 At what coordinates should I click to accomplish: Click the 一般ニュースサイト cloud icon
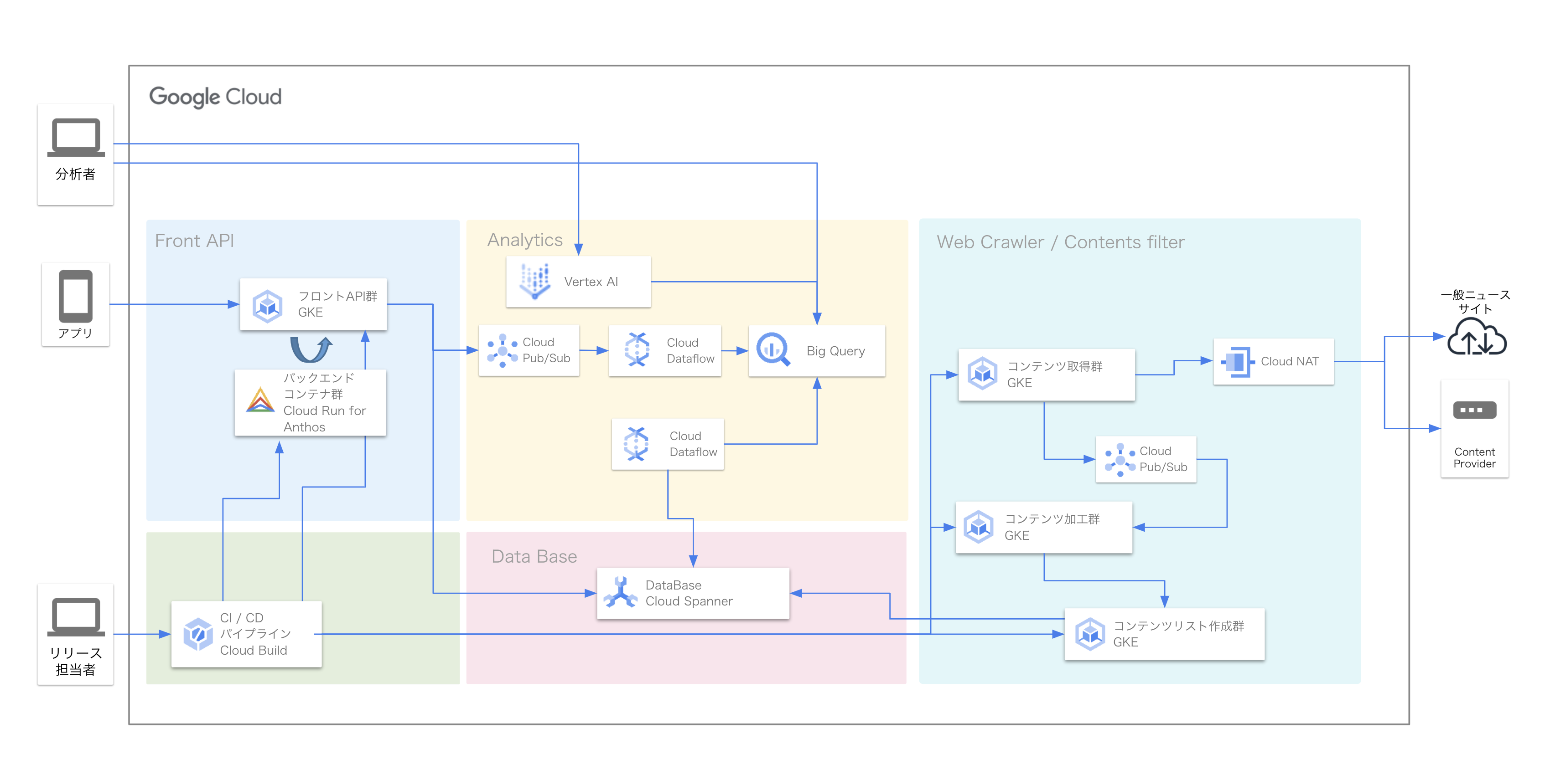(1477, 337)
